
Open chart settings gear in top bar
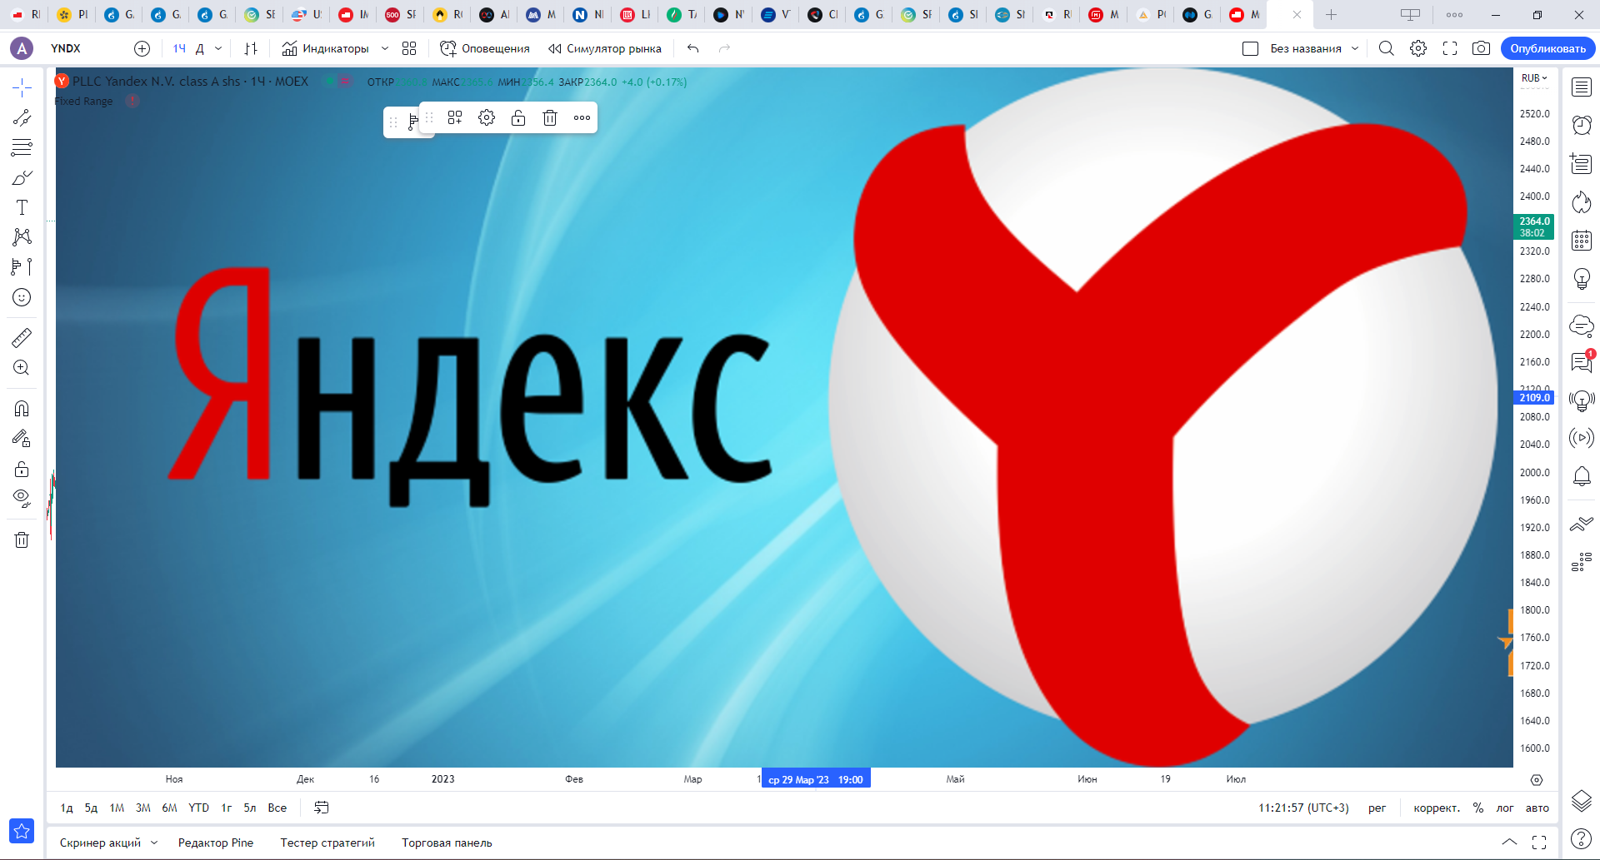(1418, 48)
